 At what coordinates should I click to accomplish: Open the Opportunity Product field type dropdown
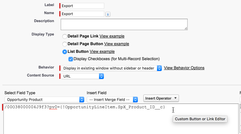click(44, 100)
